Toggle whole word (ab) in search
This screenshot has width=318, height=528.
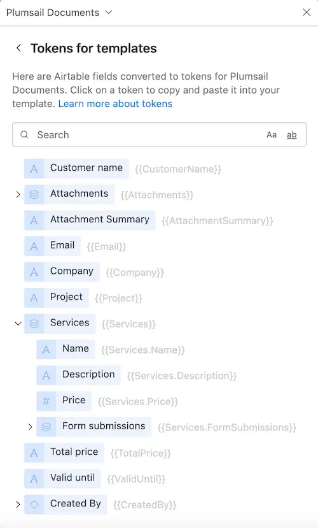pos(291,134)
